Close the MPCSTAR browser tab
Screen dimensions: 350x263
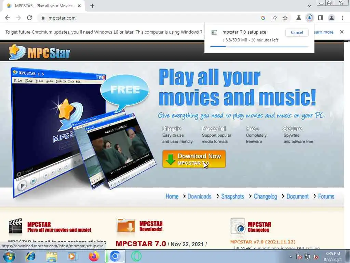(79, 6)
